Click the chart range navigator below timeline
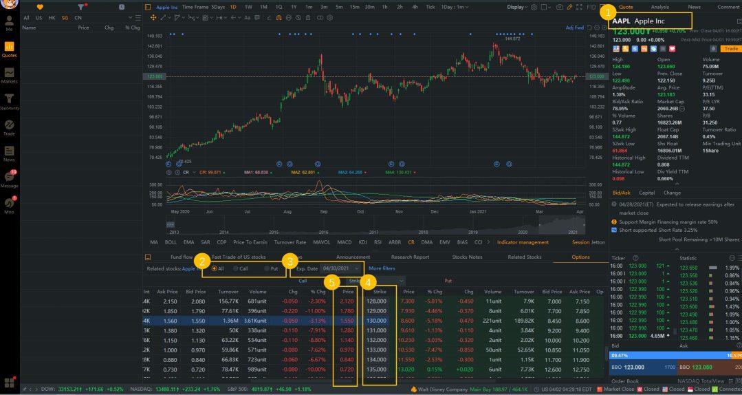 [x=375, y=224]
